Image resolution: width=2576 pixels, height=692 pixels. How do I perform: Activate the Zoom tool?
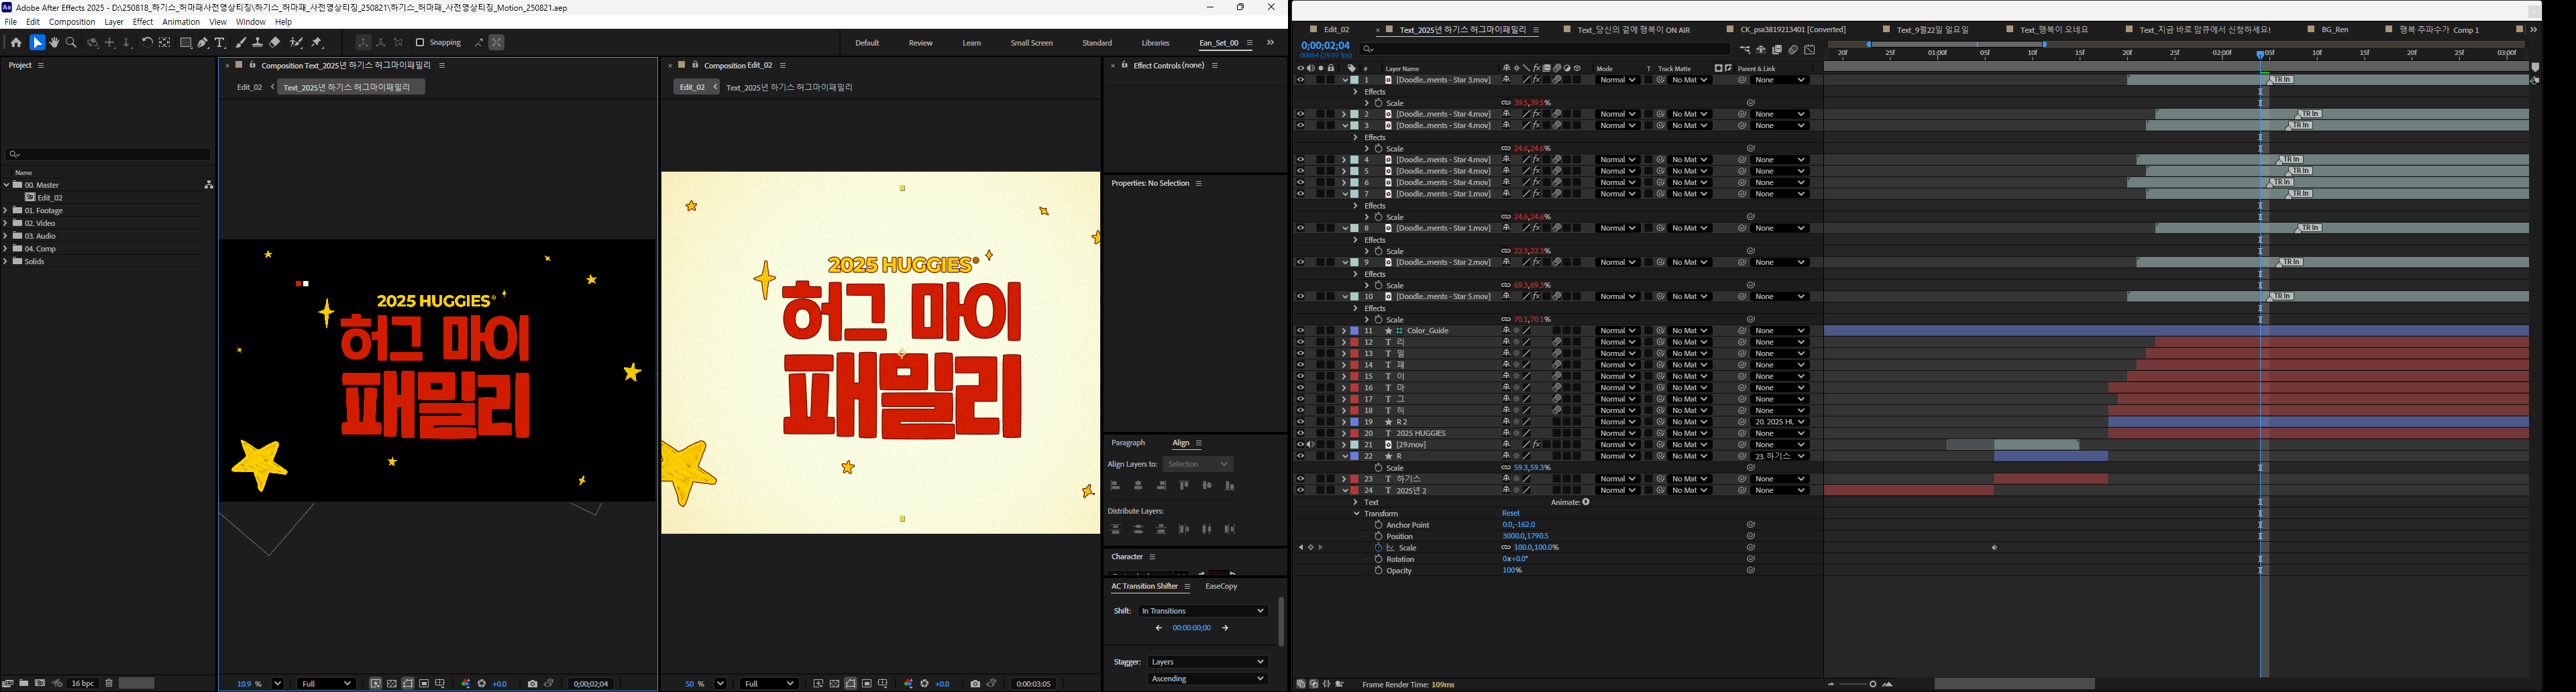tap(71, 42)
